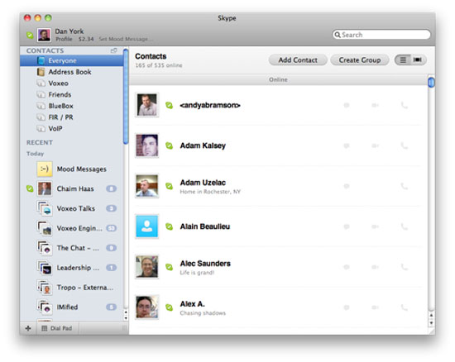This screenshot has height=362, width=455.
Task: Click the phone call icon for Adam Kalsey
Action: [405, 145]
